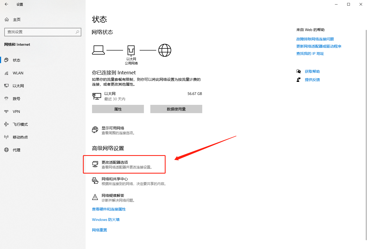Click the 以太网 monitor icon in sidebar

[6, 86]
